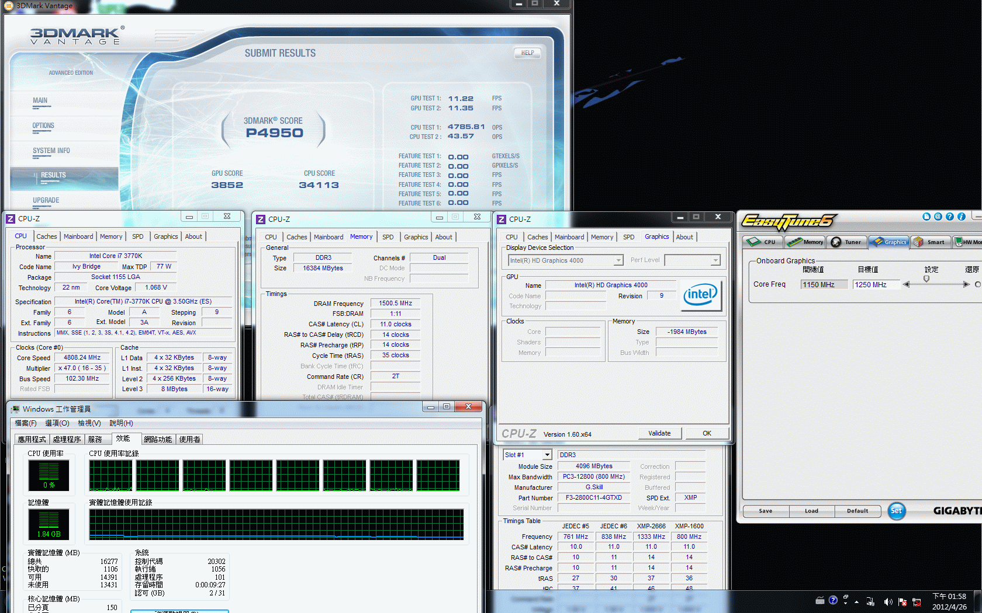982x613 pixels.
Task: Click the Show Desktop strip at taskbar end
Action: coord(978,601)
